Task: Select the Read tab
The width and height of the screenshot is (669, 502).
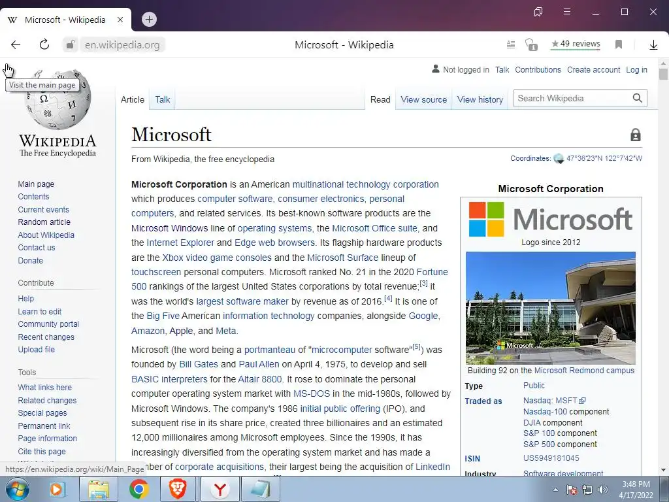Action: pyautogui.click(x=380, y=99)
